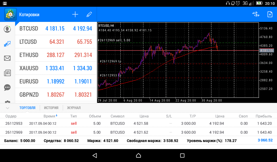Tap the Android recent apps button

click(182, 156)
